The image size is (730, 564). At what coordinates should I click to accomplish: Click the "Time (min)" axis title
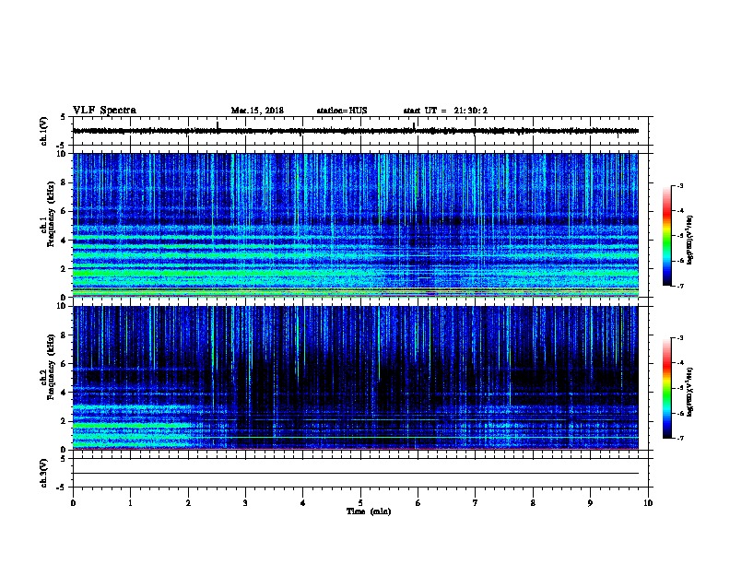click(369, 511)
